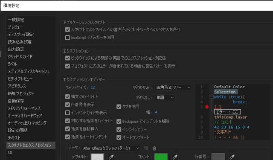Image resolution: width=273 pixels, height=160 pixels.
Task: Select ラベル in the sidebar
Action: click(x=31, y=64)
